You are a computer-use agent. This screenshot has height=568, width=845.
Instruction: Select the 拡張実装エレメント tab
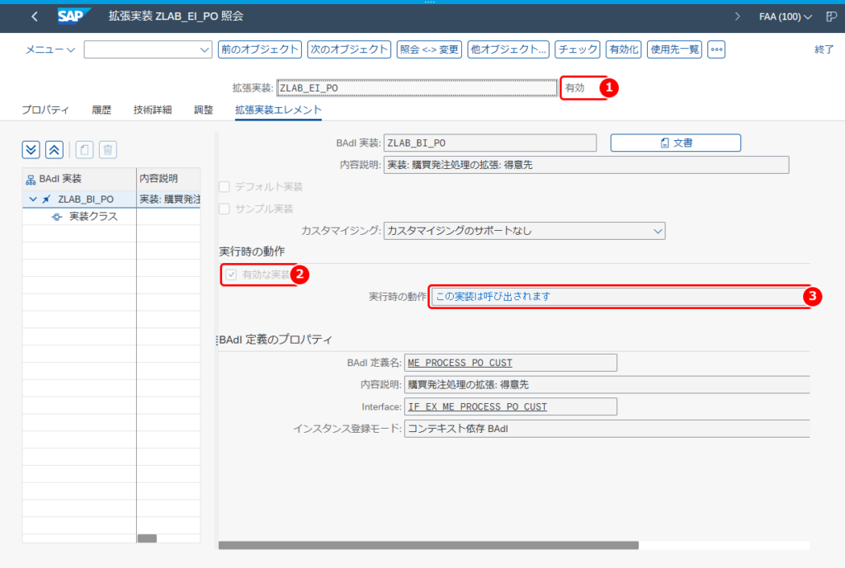(278, 110)
